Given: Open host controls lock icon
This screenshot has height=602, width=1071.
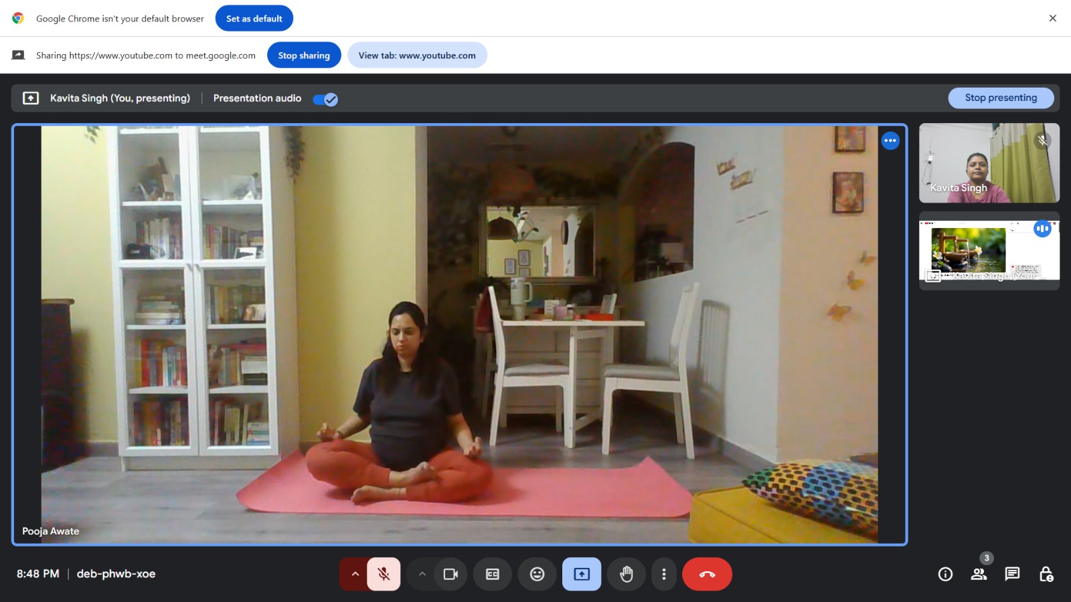Looking at the screenshot, I should [x=1046, y=574].
